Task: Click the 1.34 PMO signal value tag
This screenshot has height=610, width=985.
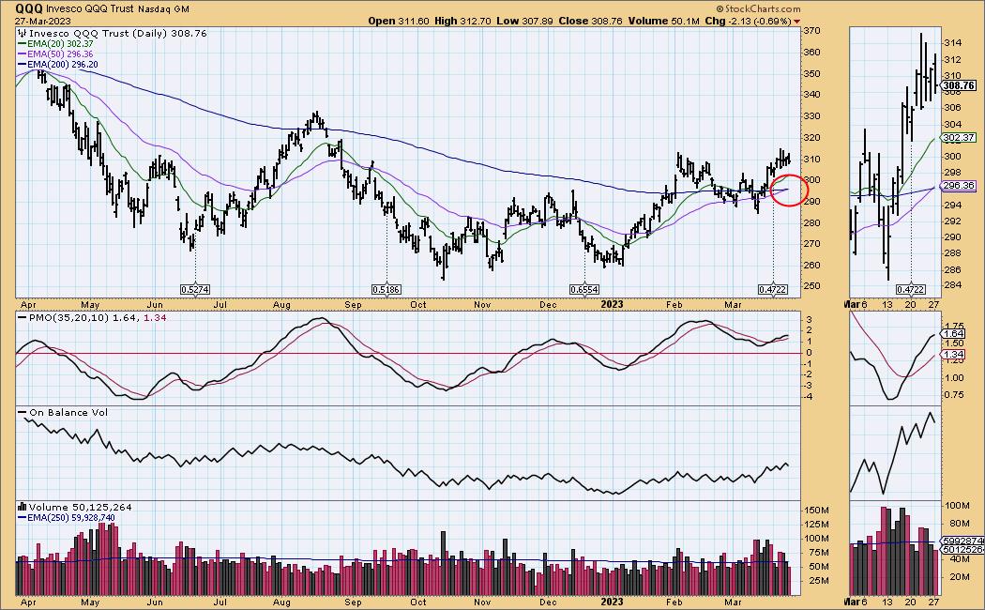Action: click(954, 355)
